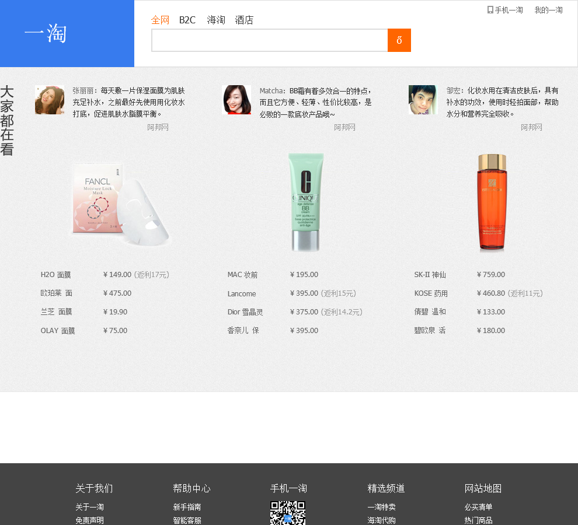
Task: Open the MAC 妆前 product link
Action: 242,275
